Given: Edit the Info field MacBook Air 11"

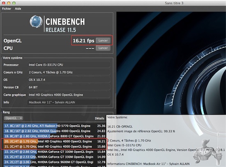Looking at the screenshot, I should click(x=69, y=102).
